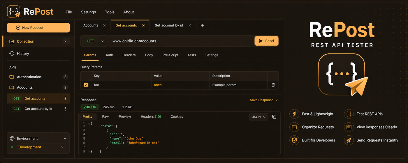The height and width of the screenshot is (163, 408).
Task: Click the plus icon in New Request button
Action: [x=18, y=28]
